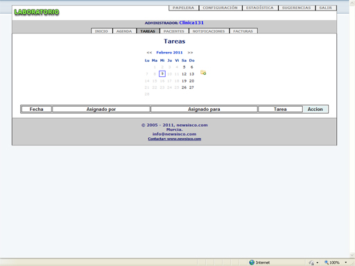Select day 5 in the calendar
The width and height of the screenshot is (355, 266).
pyautogui.click(x=184, y=67)
